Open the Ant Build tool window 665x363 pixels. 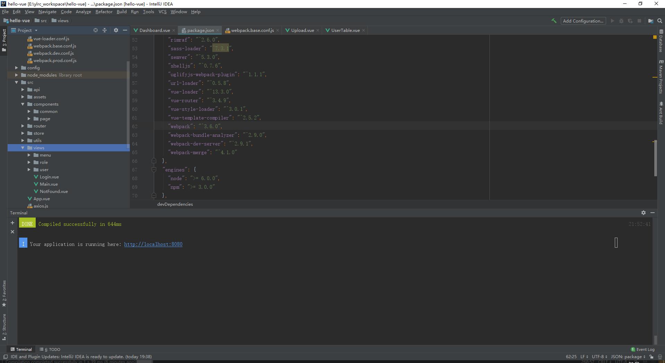[661, 113]
